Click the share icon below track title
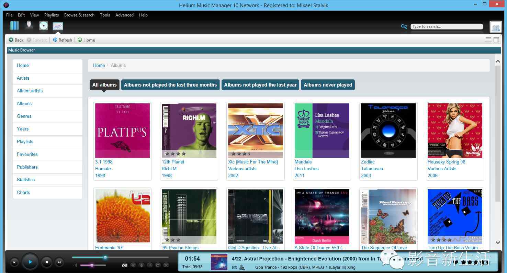 pyautogui.click(x=235, y=268)
